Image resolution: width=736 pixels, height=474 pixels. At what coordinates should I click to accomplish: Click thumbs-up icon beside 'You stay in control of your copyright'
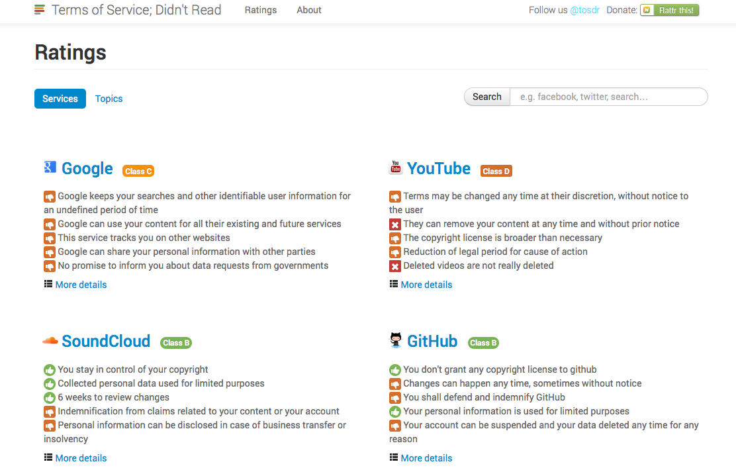[49, 370]
